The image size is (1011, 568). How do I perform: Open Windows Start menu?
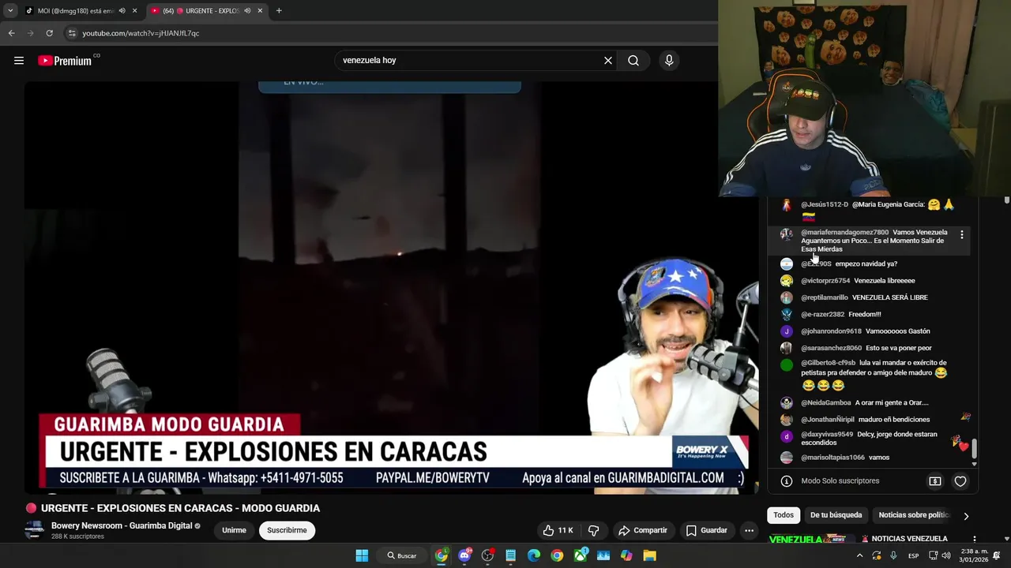(x=362, y=555)
